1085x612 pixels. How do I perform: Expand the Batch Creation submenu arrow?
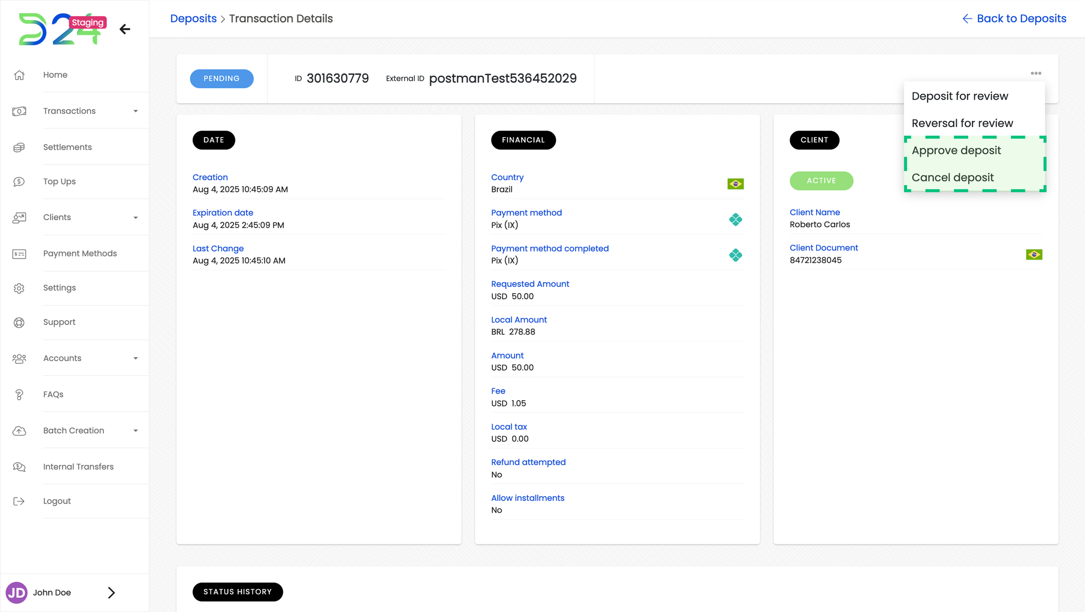136,431
